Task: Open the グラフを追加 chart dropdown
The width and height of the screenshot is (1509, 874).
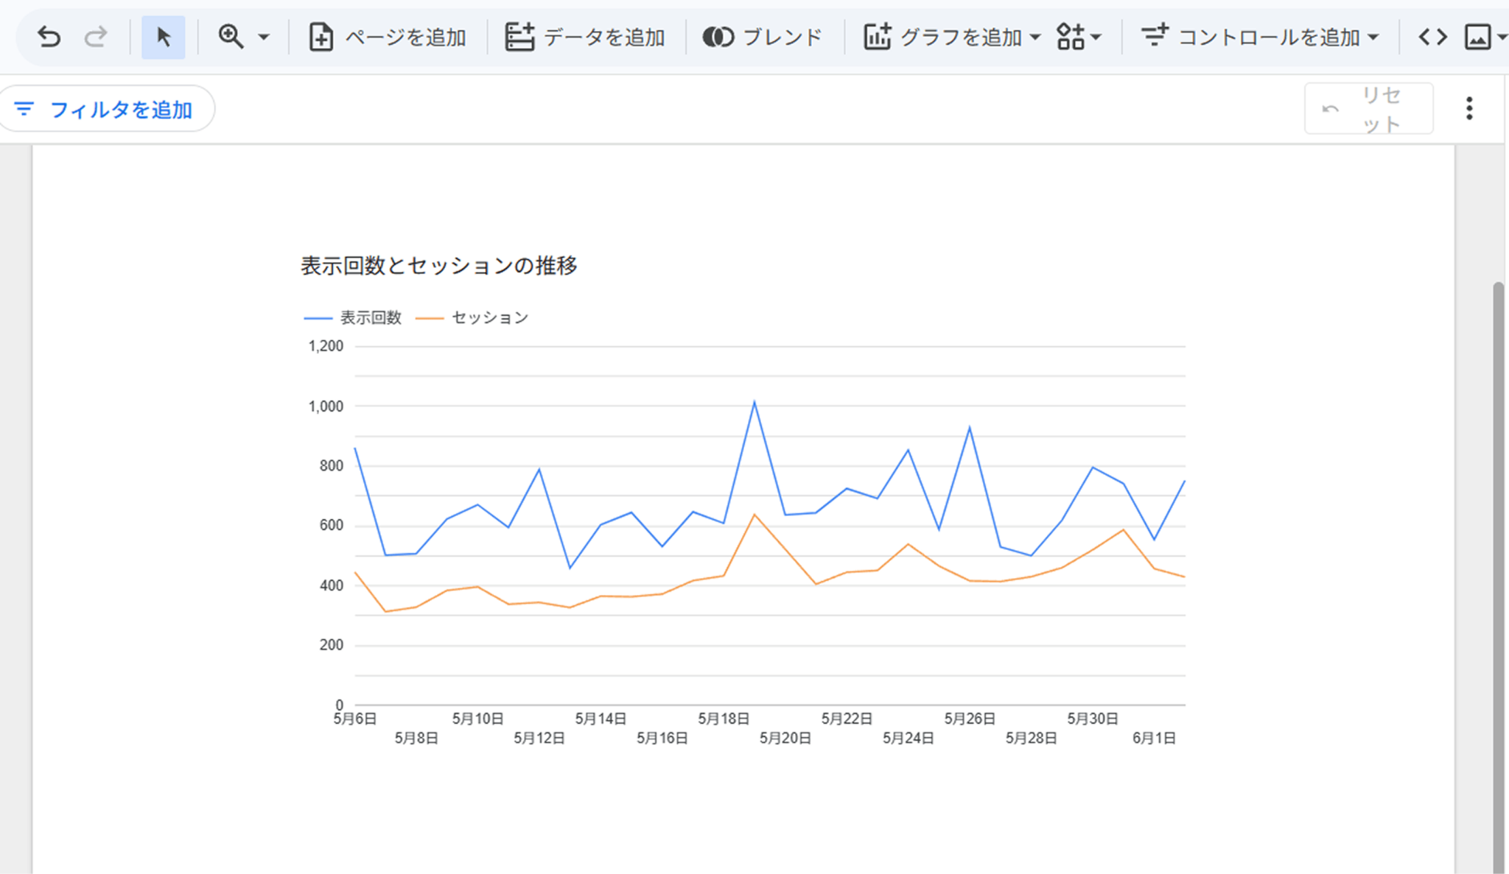Action: tap(952, 37)
